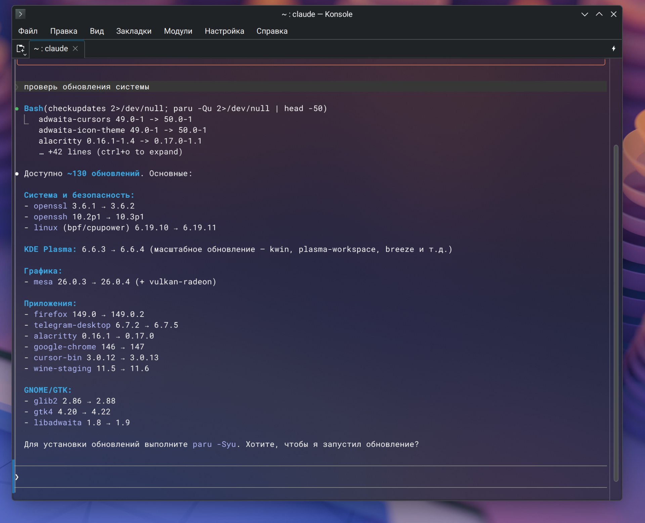Open the Правка menu

pos(64,31)
